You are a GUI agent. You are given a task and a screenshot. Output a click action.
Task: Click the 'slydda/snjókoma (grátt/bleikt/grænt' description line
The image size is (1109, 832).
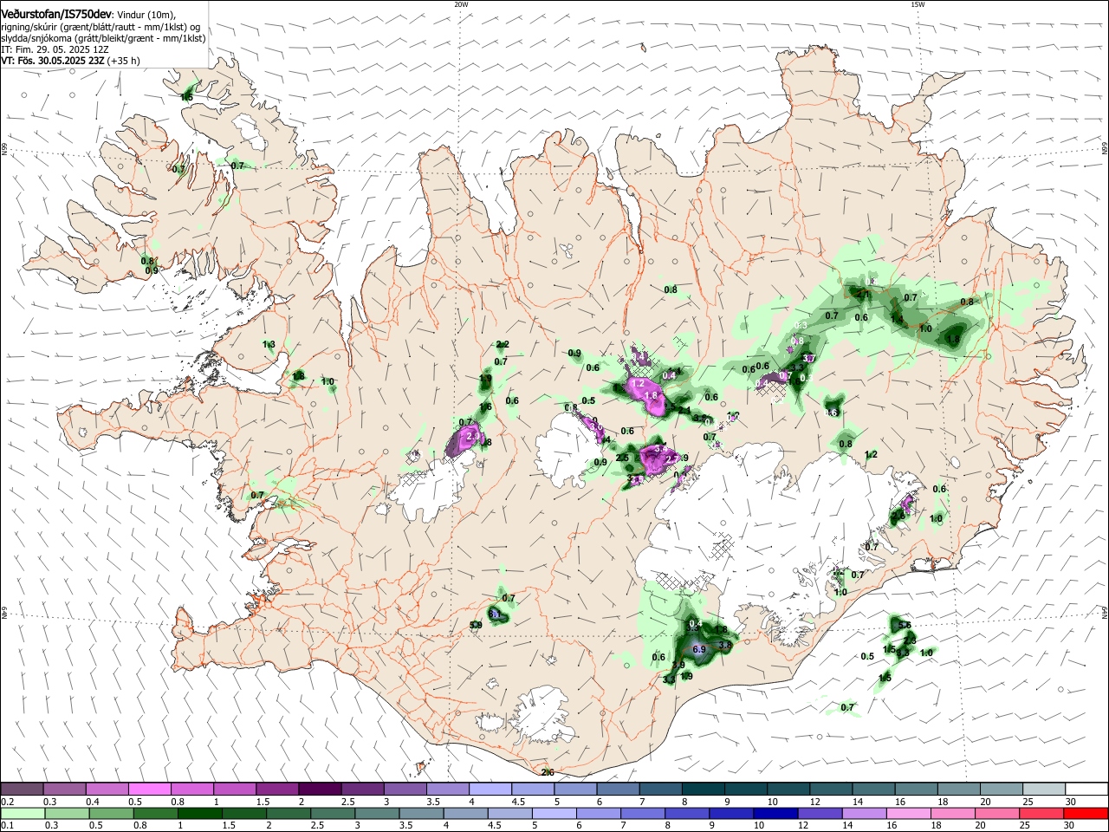pyautogui.click(x=103, y=39)
